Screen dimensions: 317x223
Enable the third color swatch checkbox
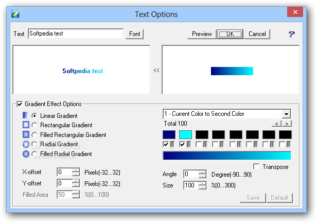coord(199,144)
